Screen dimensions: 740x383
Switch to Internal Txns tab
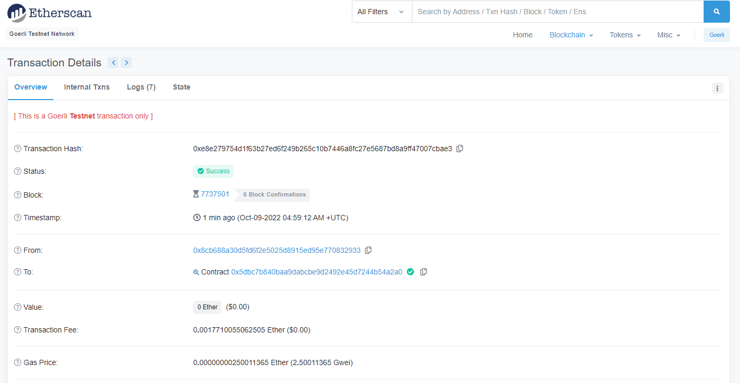coord(87,87)
